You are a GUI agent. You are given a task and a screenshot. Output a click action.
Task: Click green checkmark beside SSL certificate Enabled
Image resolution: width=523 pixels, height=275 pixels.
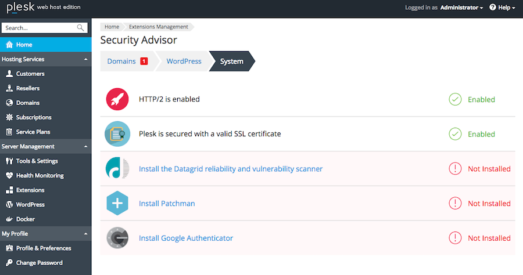[455, 134]
